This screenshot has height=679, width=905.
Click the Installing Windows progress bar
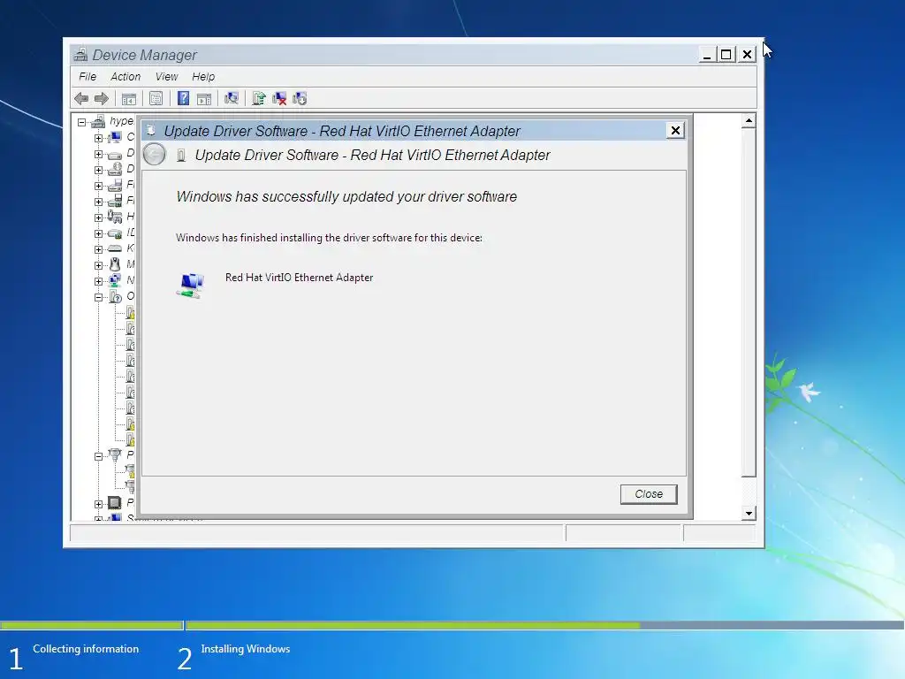(544, 625)
